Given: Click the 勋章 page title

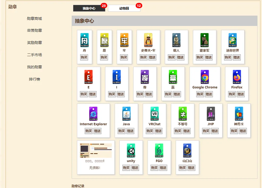Looking at the screenshot, I should pos(13,7).
